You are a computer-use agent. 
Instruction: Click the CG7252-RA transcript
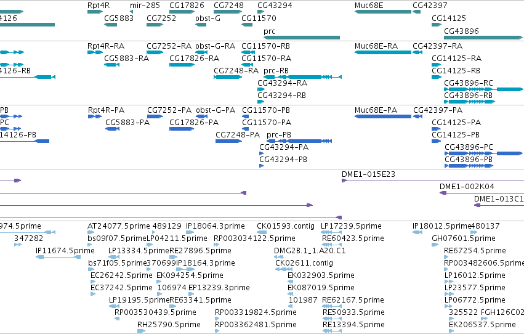(x=155, y=52)
